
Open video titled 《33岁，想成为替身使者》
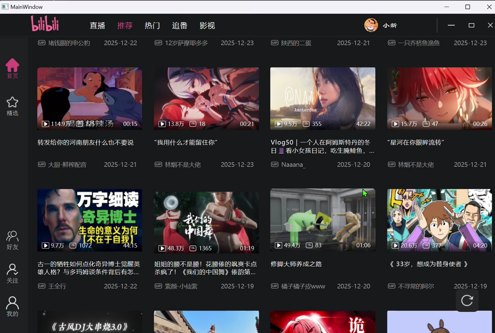pos(429,264)
